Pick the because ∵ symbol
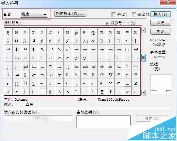177x141 pixels. coord(127,92)
